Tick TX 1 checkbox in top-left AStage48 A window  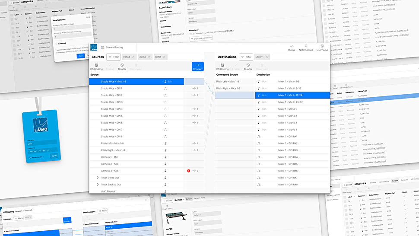(x=12, y=19)
